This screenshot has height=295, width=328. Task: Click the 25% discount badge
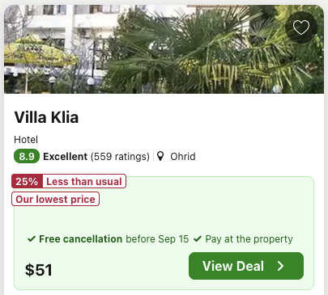27,181
